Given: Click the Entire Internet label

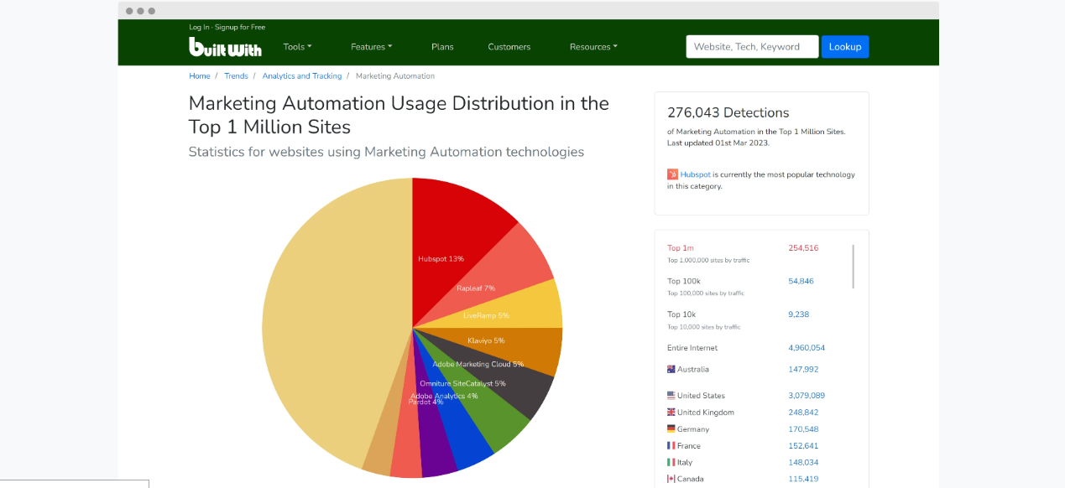Looking at the screenshot, I should coord(692,348).
